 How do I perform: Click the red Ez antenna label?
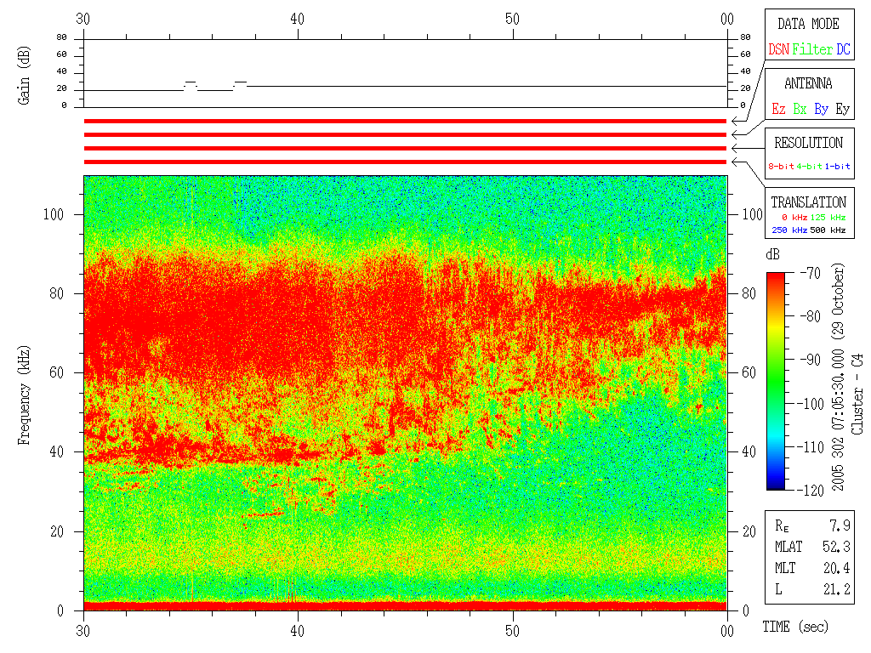779,109
